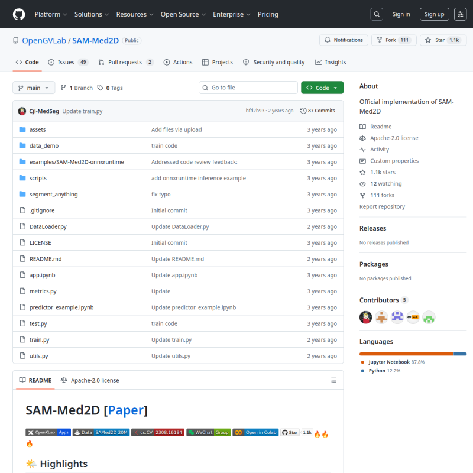The height and width of the screenshot is (473, 473).
Task: Click the first contributor avatar
Action: tap(365, 318)
